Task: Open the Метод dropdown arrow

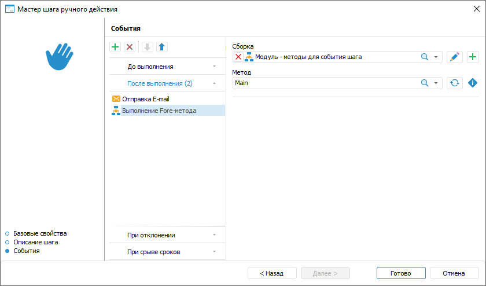Action: (436, 83)
